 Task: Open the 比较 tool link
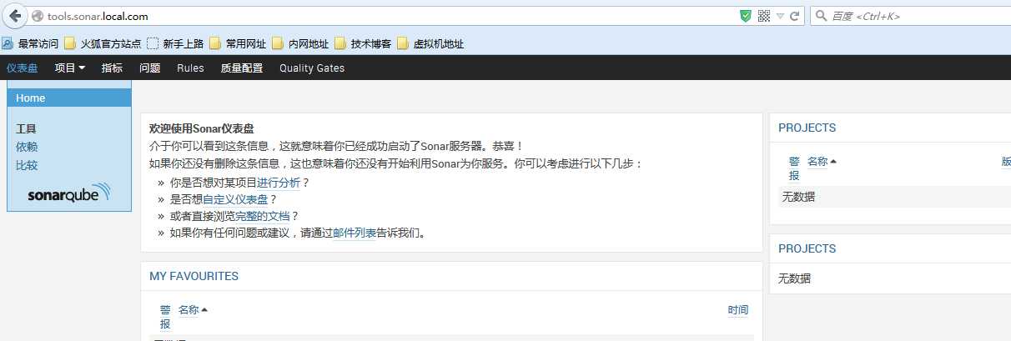coord(27,165)
